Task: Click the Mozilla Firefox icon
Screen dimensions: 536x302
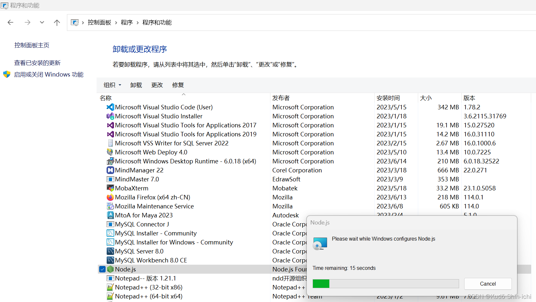Action: click(x=110, y=197)
